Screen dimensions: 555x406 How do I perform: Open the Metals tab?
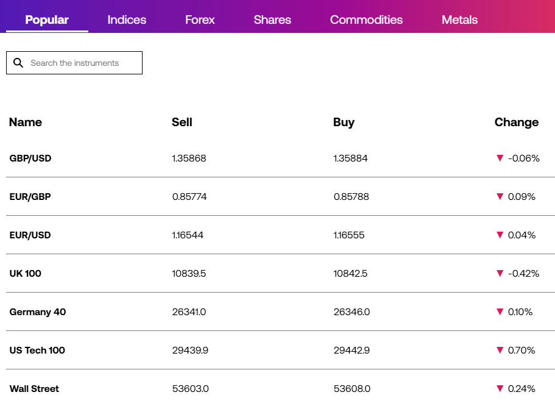tap(459, 20)
